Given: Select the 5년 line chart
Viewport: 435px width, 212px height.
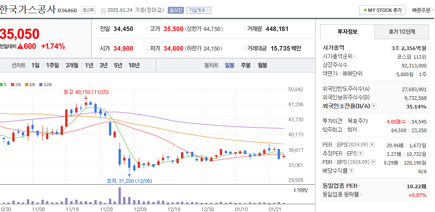Looking at the screenshot, I should click(118, 66).
